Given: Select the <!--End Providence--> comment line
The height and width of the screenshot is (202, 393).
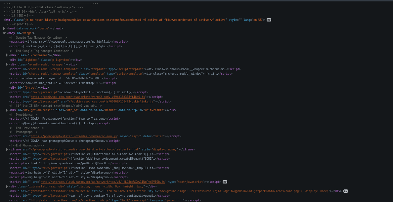Looking at the screenshot, I should (26, 128).
